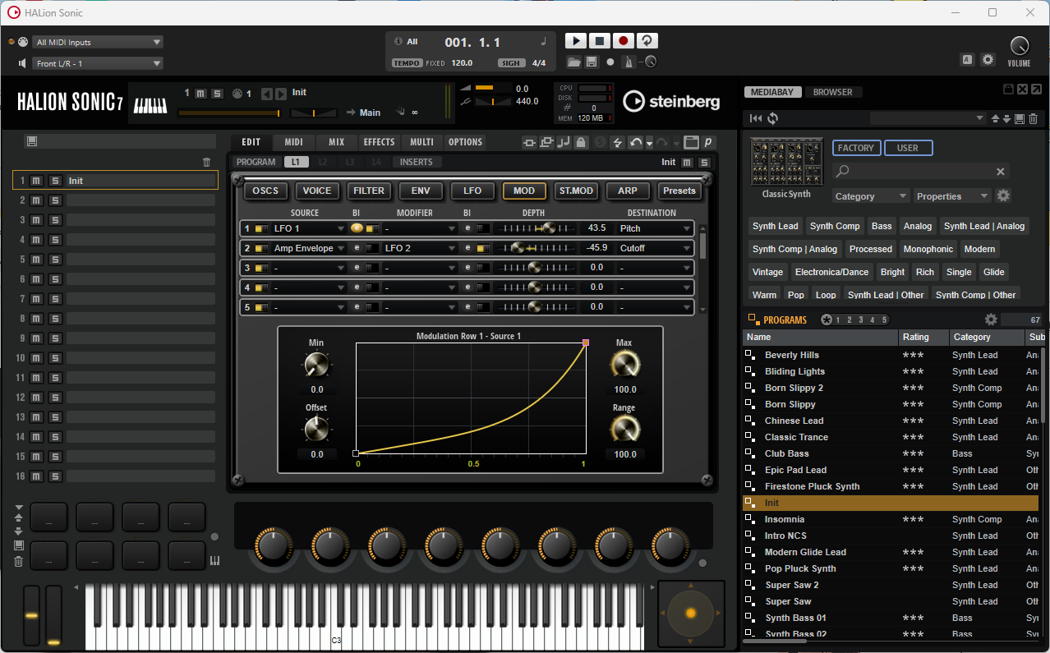Open the BROWSER tab

point(833,92)
